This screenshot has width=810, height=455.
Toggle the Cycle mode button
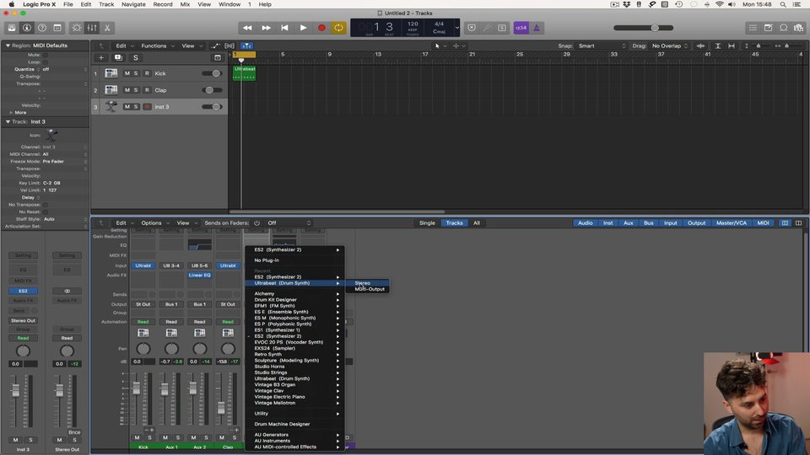pyautogui.click(x=339, y=28)
